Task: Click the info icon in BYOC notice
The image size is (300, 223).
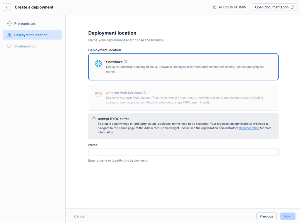Action: (94, 119)
